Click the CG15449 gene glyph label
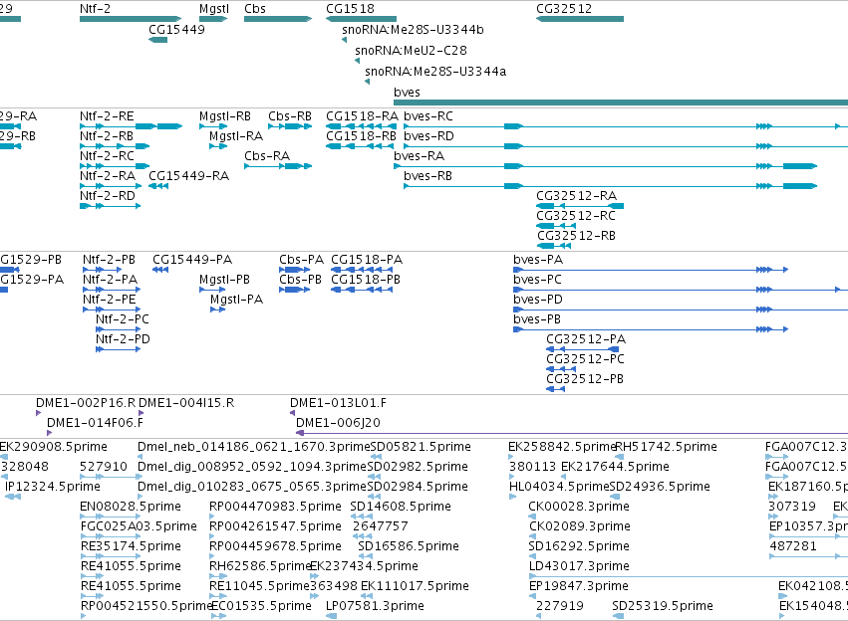 (176, 30)
